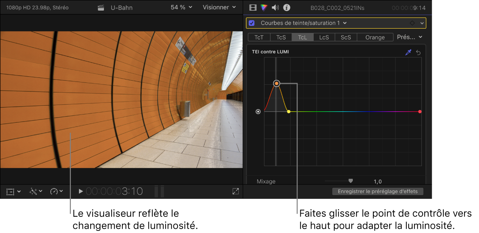Open the color inspector icon
Viewport: 479px width, 233px height.
(263, 7)
